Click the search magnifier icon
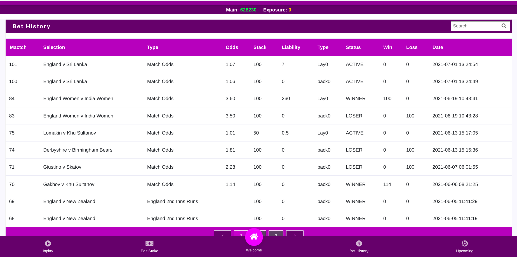This screenshot has width=517, height=257. point(504,26)
